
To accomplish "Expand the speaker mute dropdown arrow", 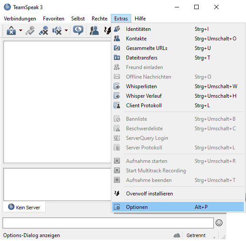I will 66,30.
